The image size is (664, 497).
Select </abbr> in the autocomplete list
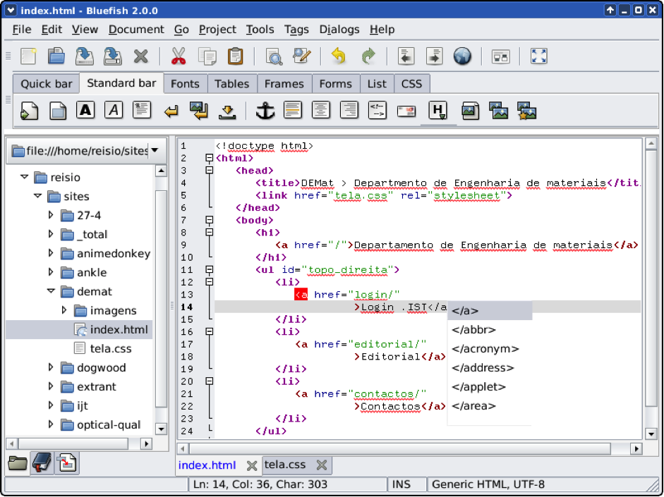coord(490,329)
